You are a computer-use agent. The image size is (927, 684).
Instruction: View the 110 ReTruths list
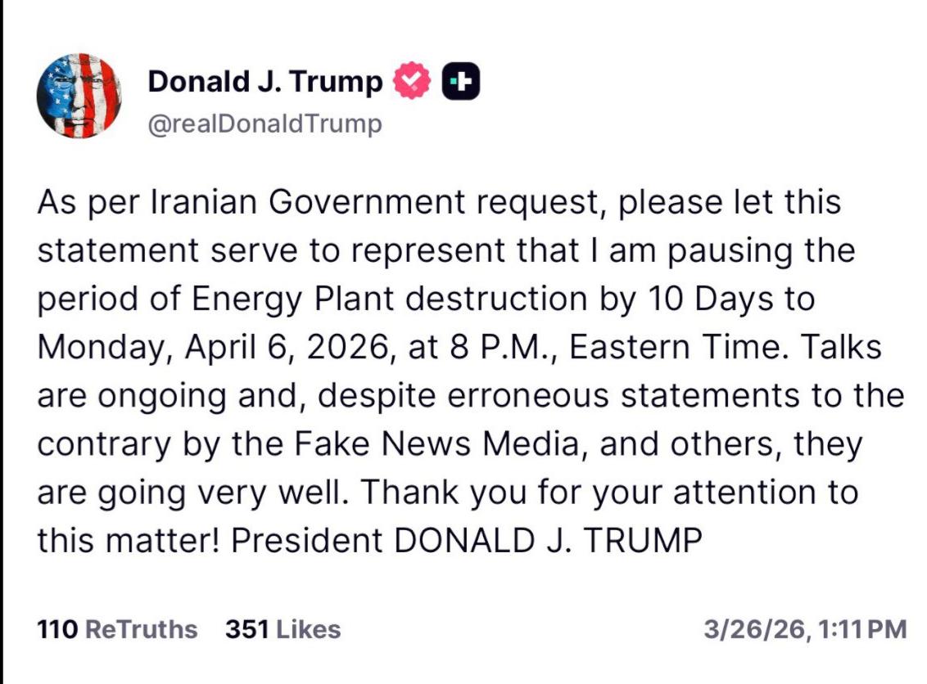(x=117, y=629)
